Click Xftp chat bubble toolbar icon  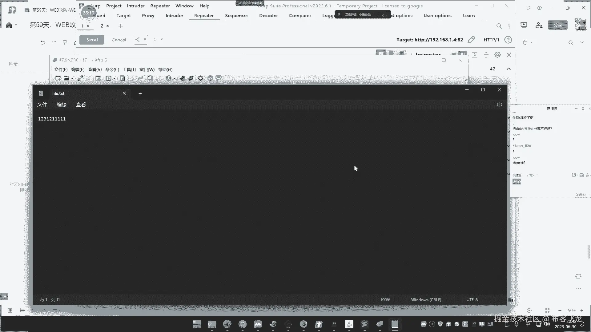[219, 78]
